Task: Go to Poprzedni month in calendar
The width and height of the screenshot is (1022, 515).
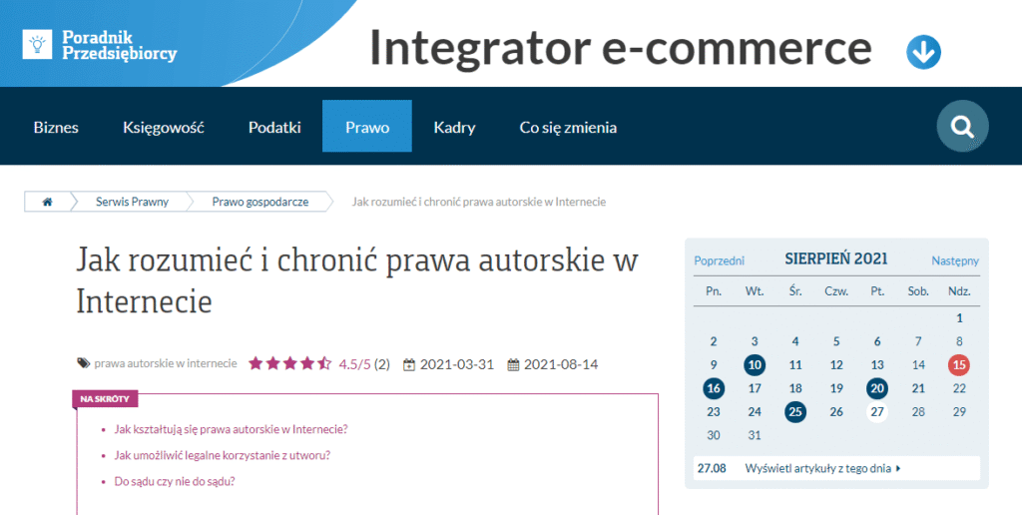Action: click(x=719, y=260)
